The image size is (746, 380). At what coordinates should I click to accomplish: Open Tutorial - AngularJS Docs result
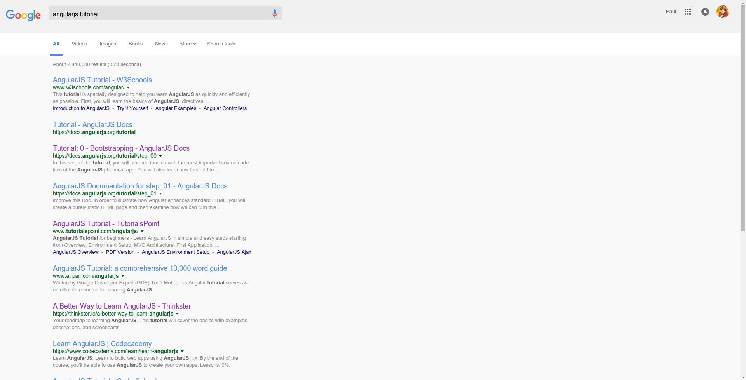(x=92, y=125)
